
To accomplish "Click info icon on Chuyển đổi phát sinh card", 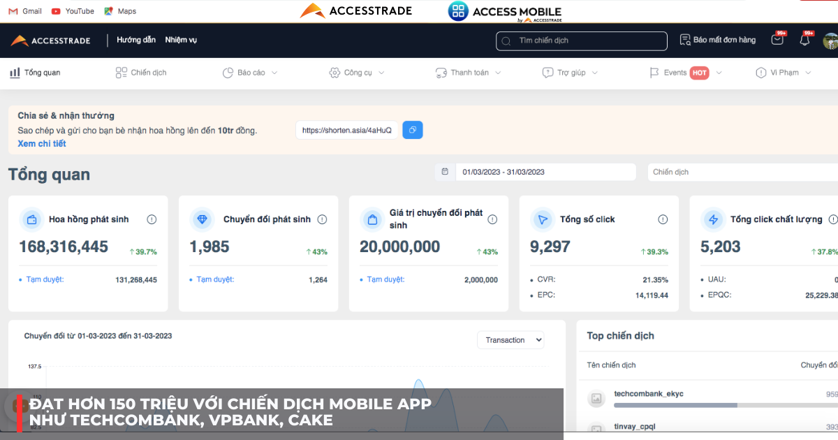I will 322,219.
